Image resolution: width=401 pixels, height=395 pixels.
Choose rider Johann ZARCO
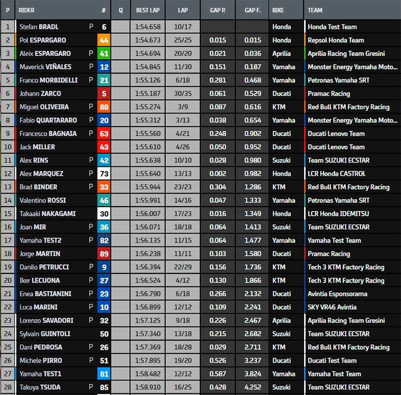click(x=40, y=94)
